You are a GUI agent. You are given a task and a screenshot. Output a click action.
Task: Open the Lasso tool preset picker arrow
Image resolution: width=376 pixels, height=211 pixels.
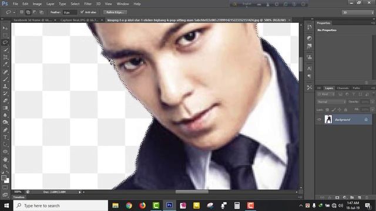14,12
